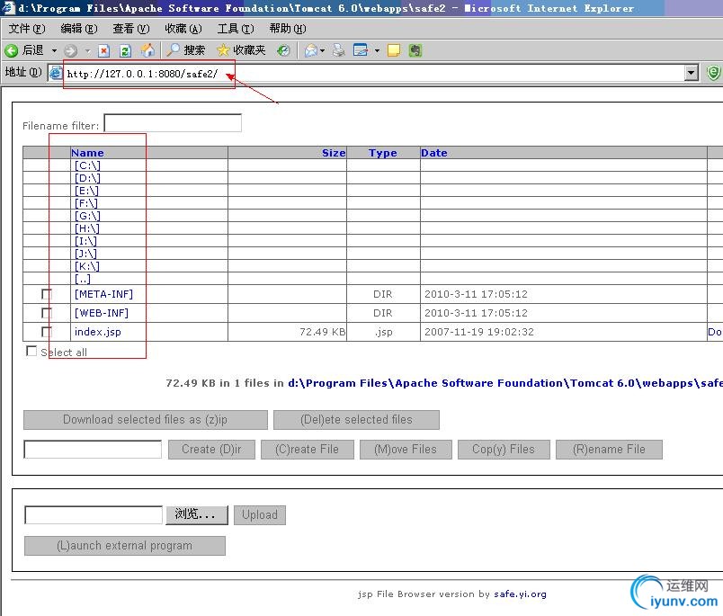Open the 收藏(A) menu
The image size is (723, 616).
[183, 29]
